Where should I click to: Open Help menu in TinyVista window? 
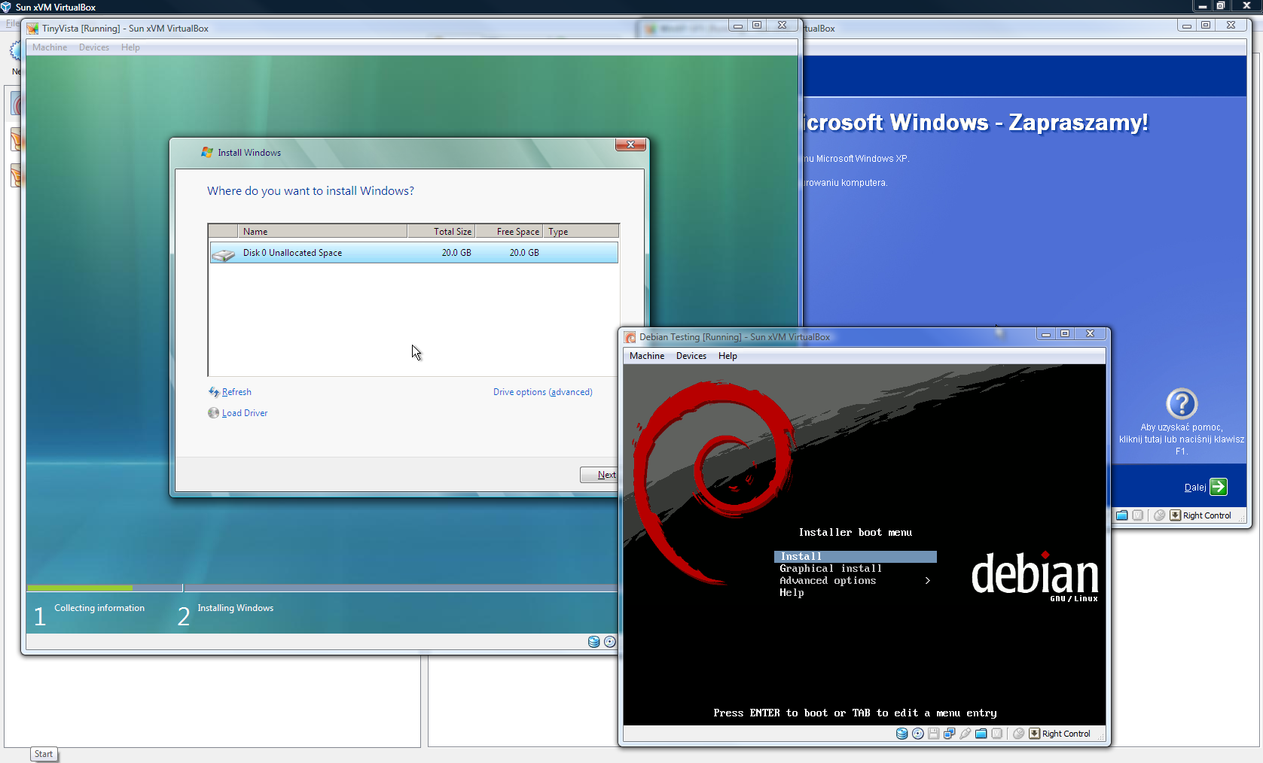click(x=130, y=47)
